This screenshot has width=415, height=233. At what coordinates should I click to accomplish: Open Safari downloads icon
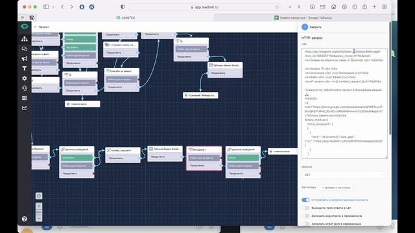(313, 7)
